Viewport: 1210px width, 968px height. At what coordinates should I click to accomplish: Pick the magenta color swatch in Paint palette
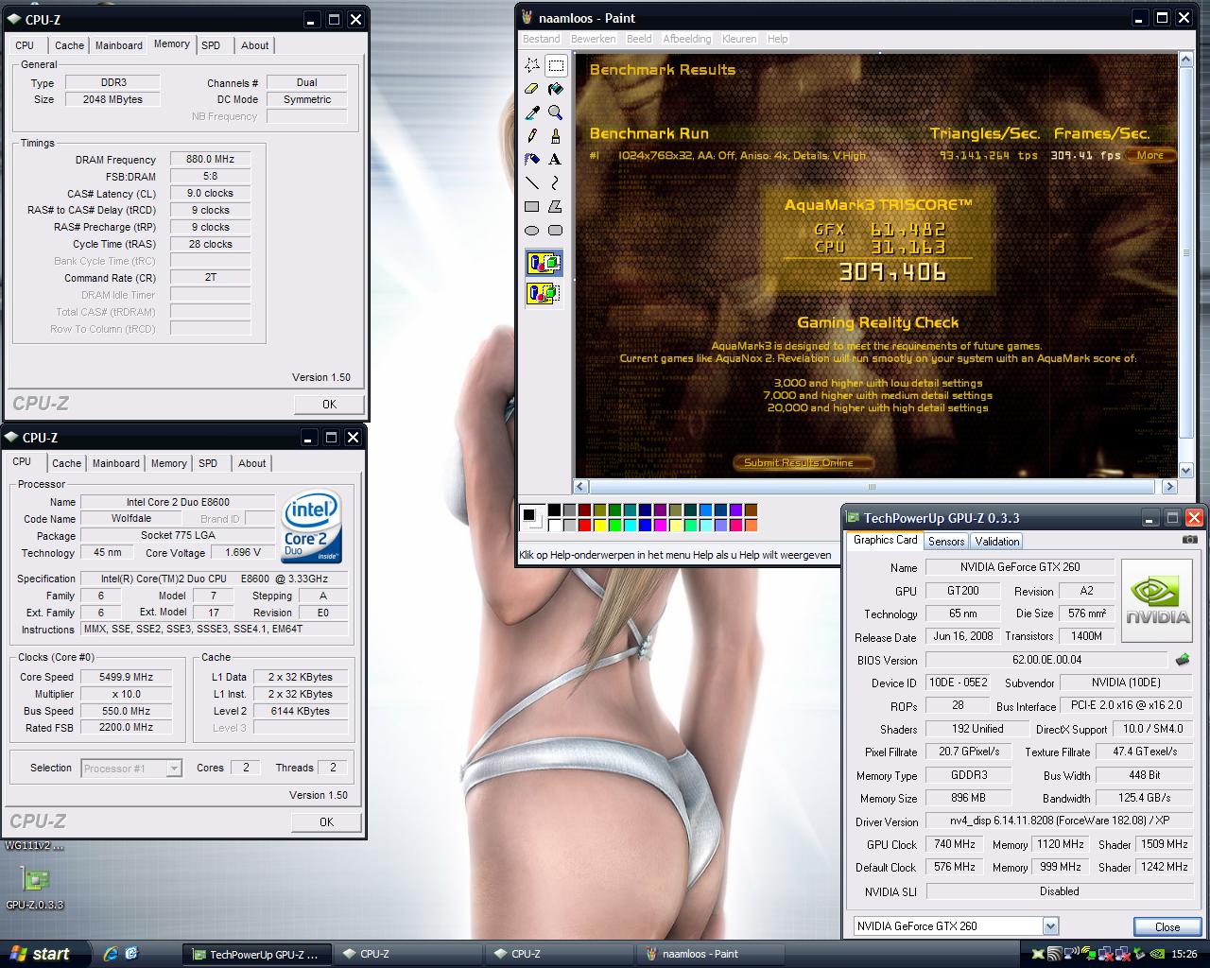click(x=661, y=526)
